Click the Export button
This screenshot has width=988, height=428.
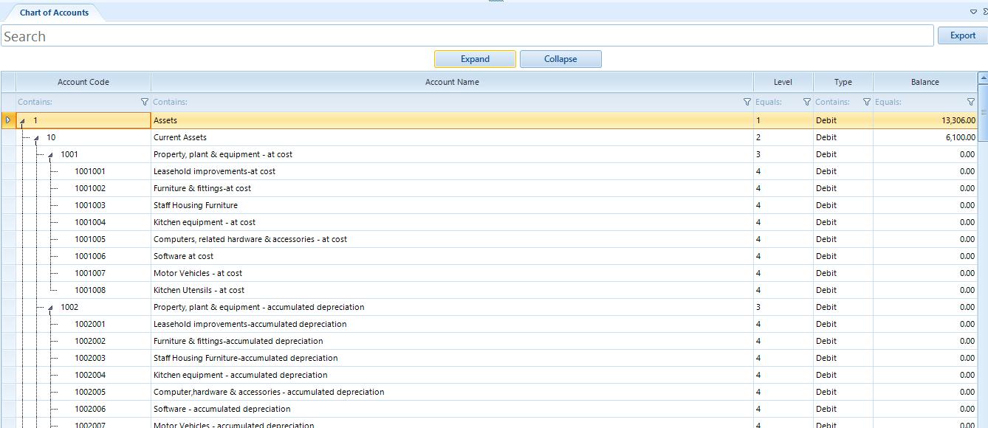coord(962,35)
